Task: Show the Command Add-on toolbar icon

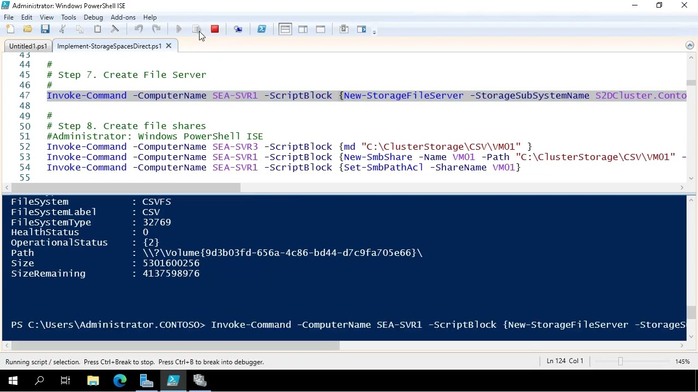Action: pyautogui.click(x=362, y=29)
